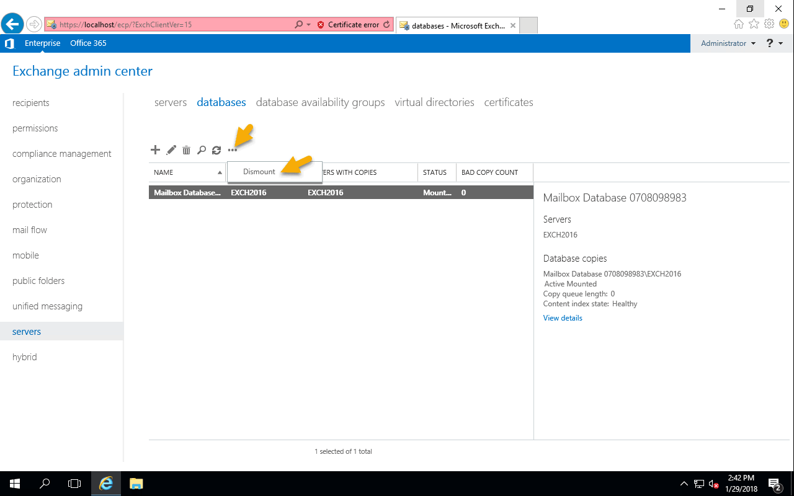Click the browser forward arrow button
The width and height of the screenshot is (794, 496).
pyautogui.click(x=34, y=24)
